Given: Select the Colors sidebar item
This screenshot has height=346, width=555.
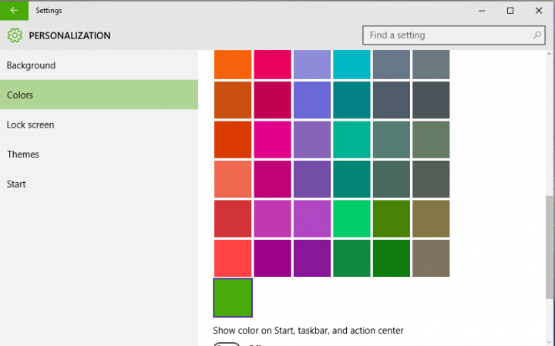Looking at the screenshot, I should (x=20, y=95).
